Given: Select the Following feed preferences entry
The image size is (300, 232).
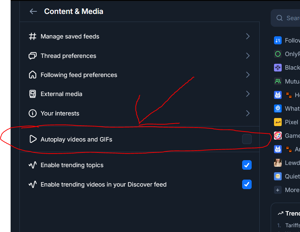Looking at the screenshot, I should click(79, 75).
